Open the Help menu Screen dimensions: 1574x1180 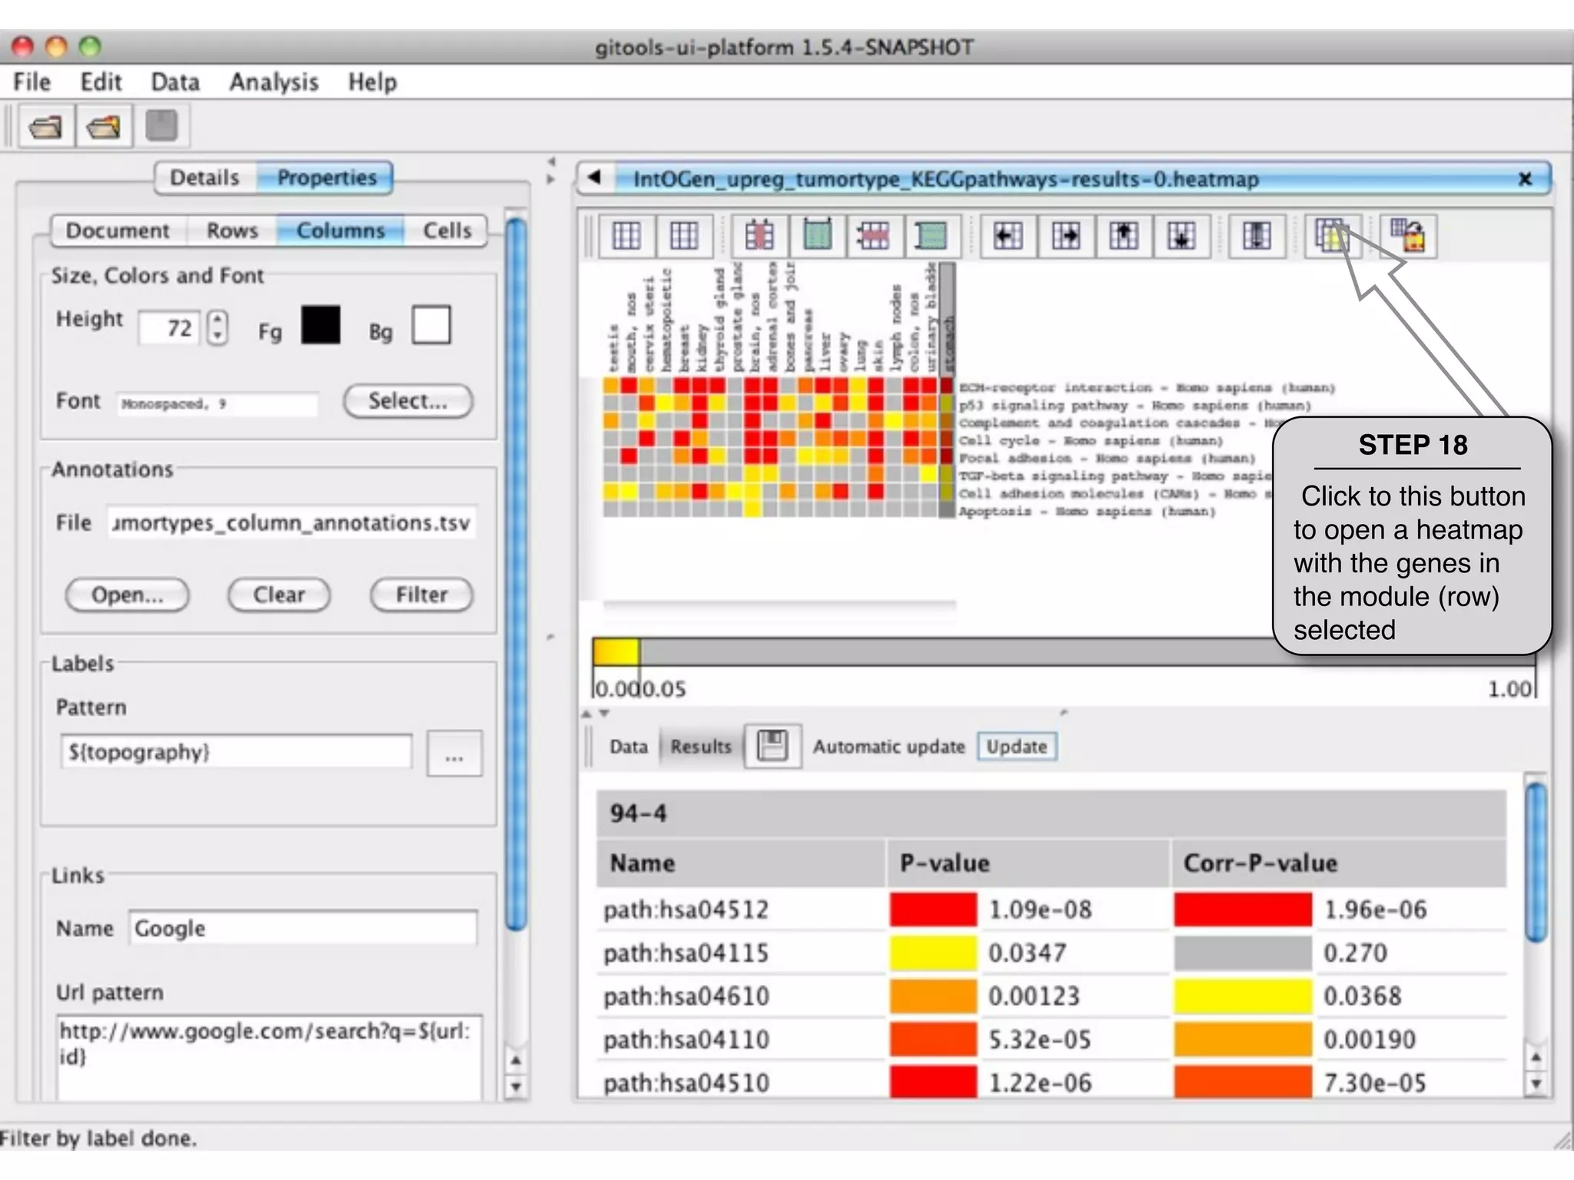pos(373,82)
